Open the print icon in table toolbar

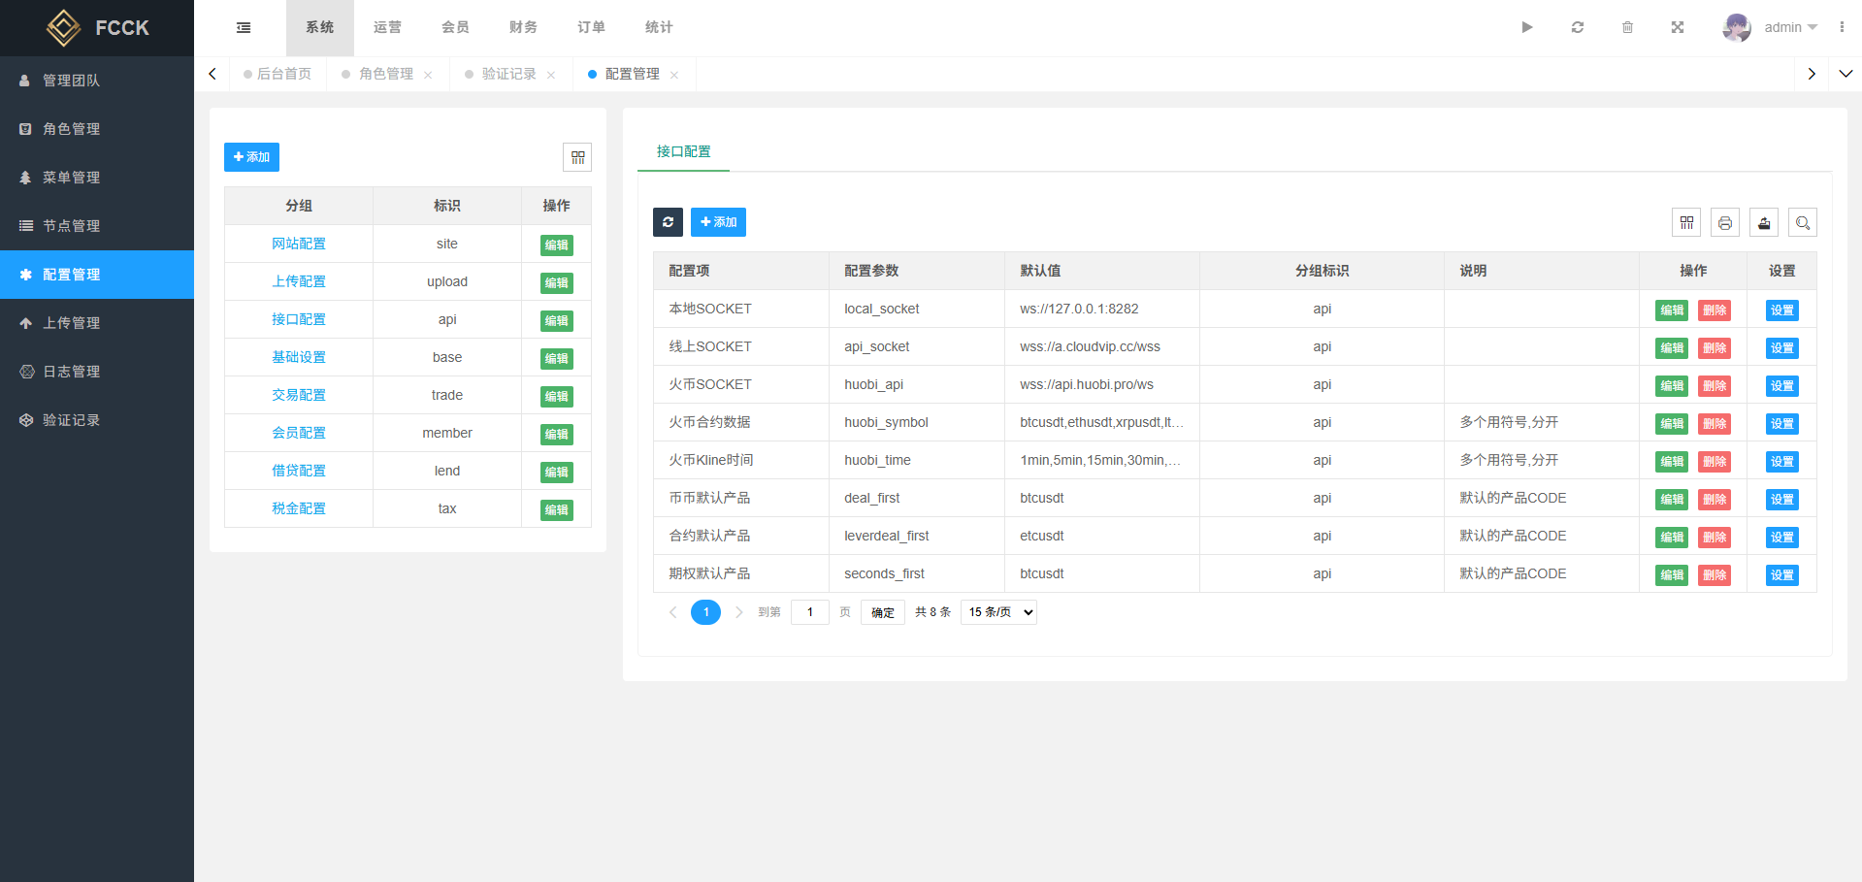(x=1724, y=223)
